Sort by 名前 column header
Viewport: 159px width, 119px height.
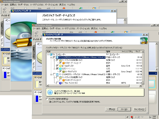76,52
